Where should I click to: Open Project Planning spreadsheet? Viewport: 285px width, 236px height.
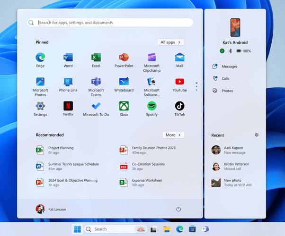55,150
